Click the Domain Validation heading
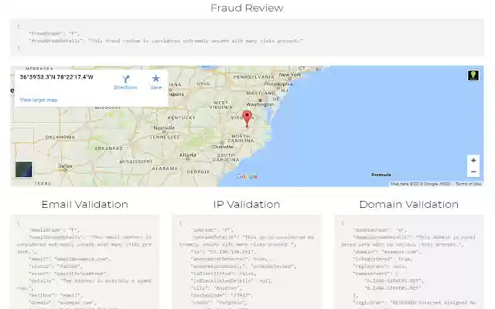Viewport: 495px width, 309px height. 409,204
